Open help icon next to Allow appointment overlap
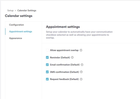140x99 pixels. (x=81, y=50)
